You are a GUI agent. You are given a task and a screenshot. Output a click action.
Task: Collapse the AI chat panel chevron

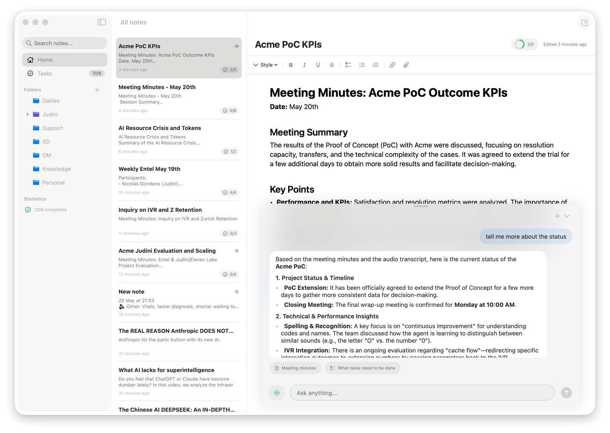(567, 216)
